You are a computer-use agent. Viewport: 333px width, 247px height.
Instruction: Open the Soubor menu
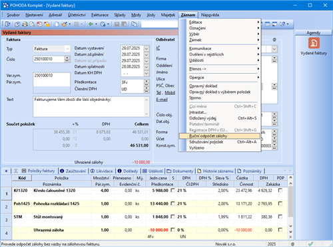coord(13,15)
